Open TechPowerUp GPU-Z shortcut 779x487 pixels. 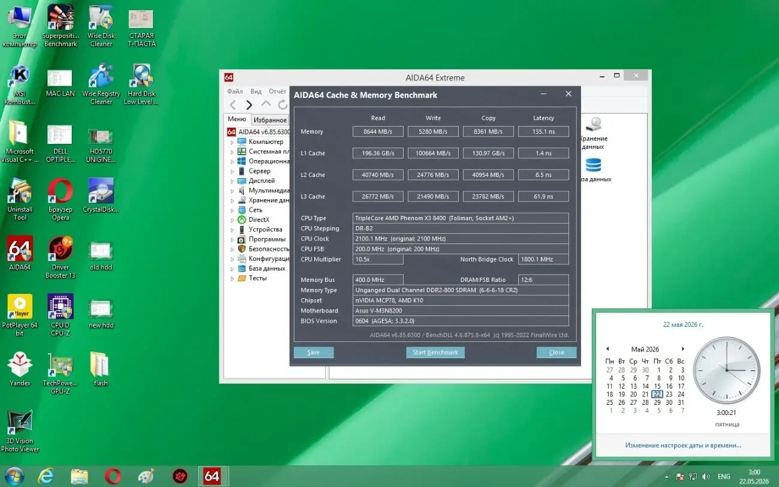pos(61,374)
